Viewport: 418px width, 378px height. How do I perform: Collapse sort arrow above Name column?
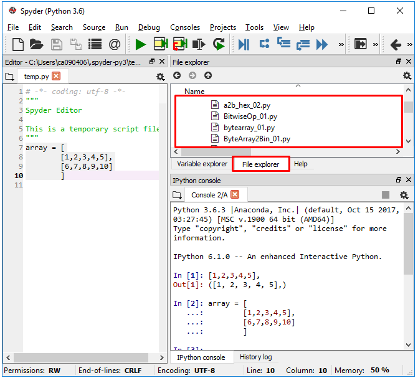(298, 86)
